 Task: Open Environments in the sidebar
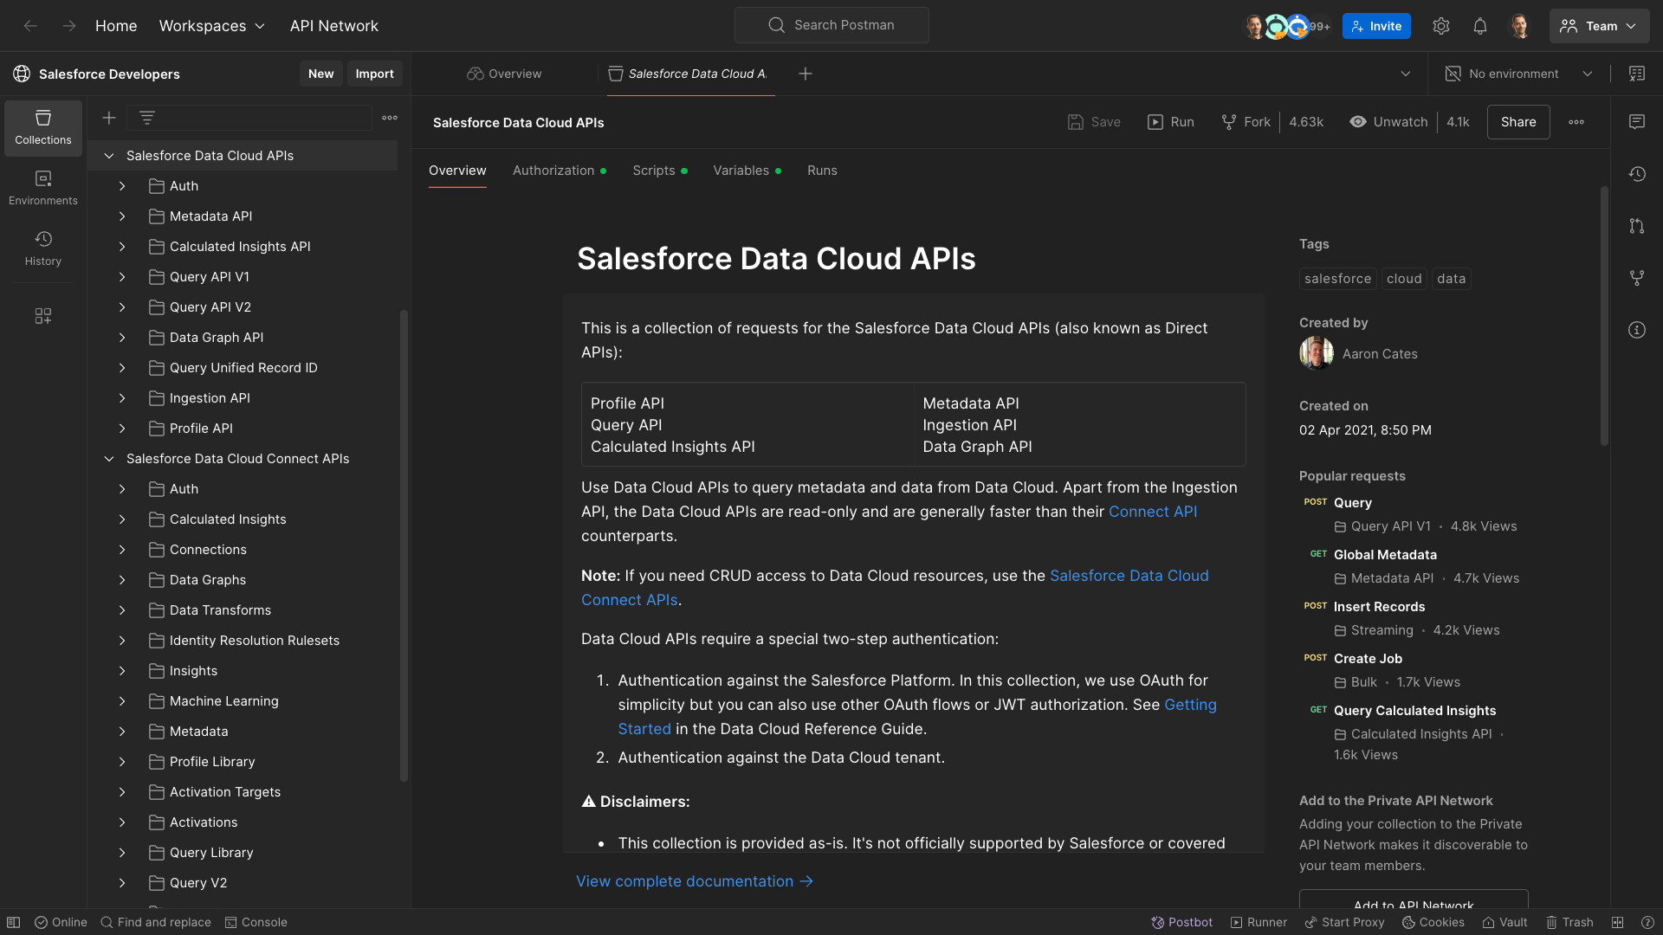[43, 189]
